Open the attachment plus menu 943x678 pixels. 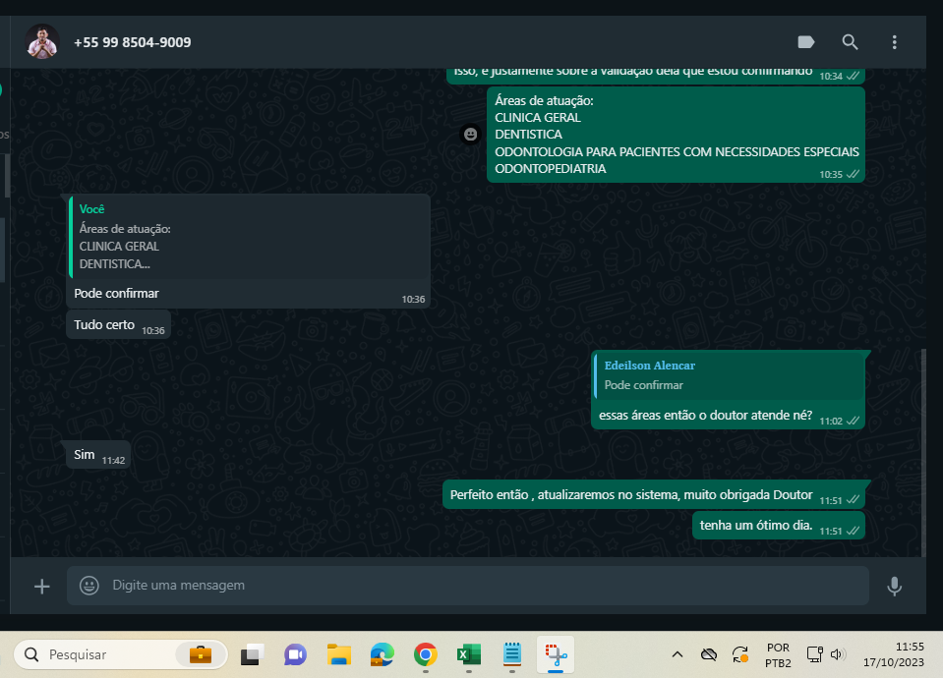pos(41,586)
